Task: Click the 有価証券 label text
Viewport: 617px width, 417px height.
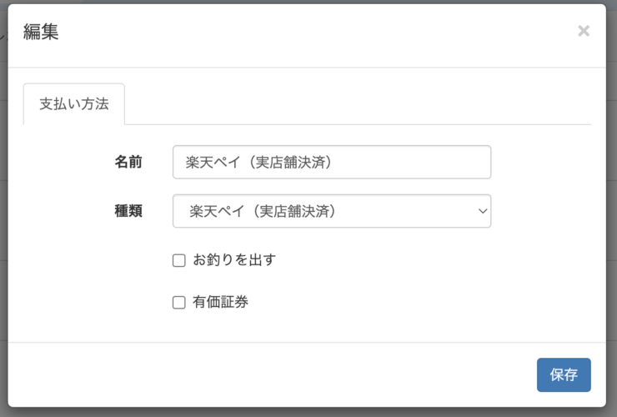Action: (x=220, y=302)
